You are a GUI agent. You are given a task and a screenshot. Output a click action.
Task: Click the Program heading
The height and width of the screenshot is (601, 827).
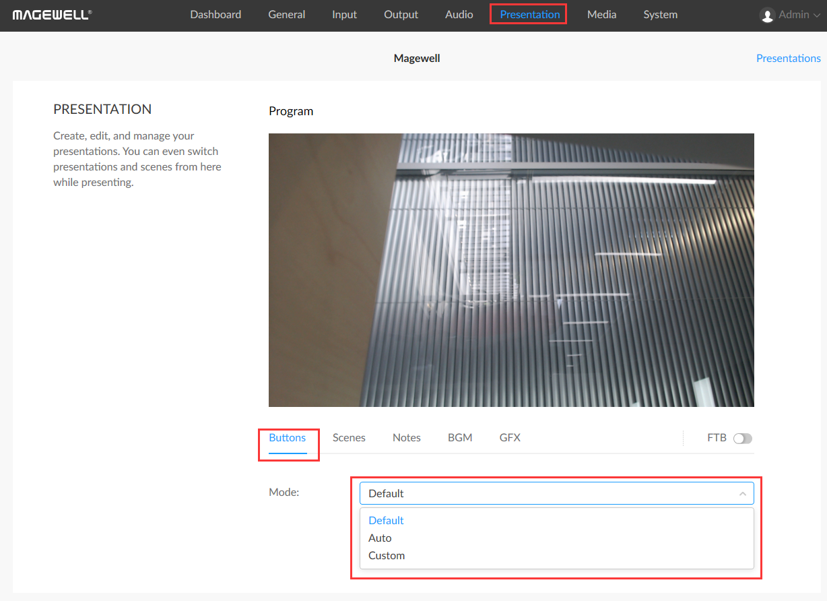tap(291, 111)
